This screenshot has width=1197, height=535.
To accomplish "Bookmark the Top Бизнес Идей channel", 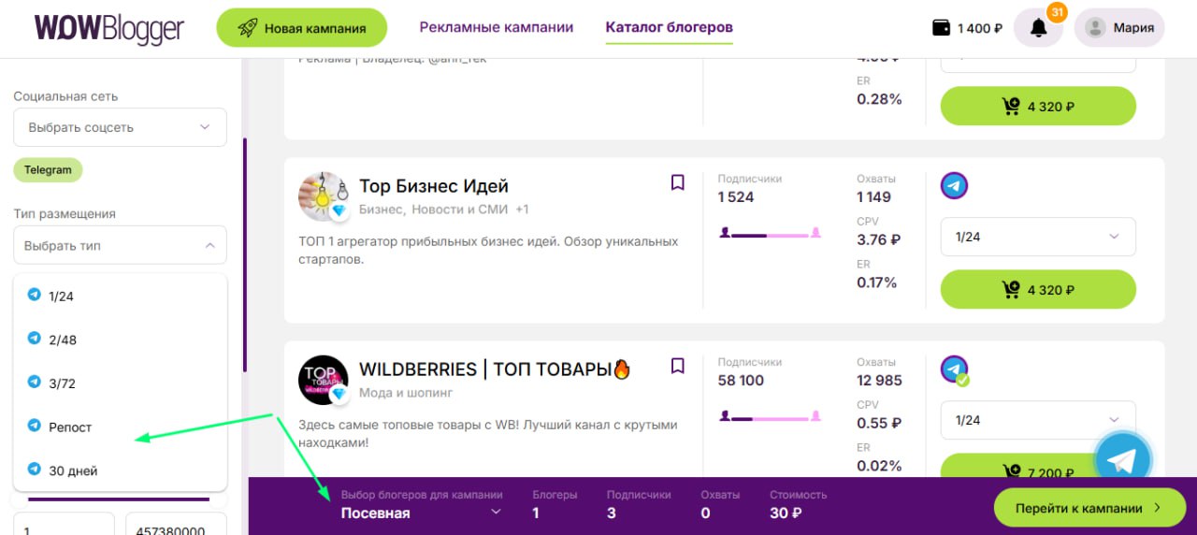I will coord(678,182).
